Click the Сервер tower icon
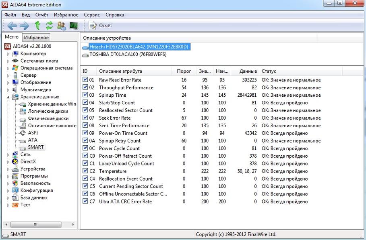Viewport: 366px width, 240px height. coord(15,75)
